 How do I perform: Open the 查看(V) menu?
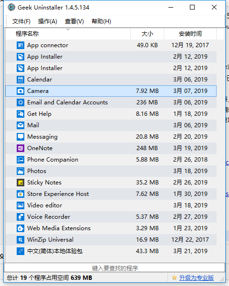(x=74, y=21)
